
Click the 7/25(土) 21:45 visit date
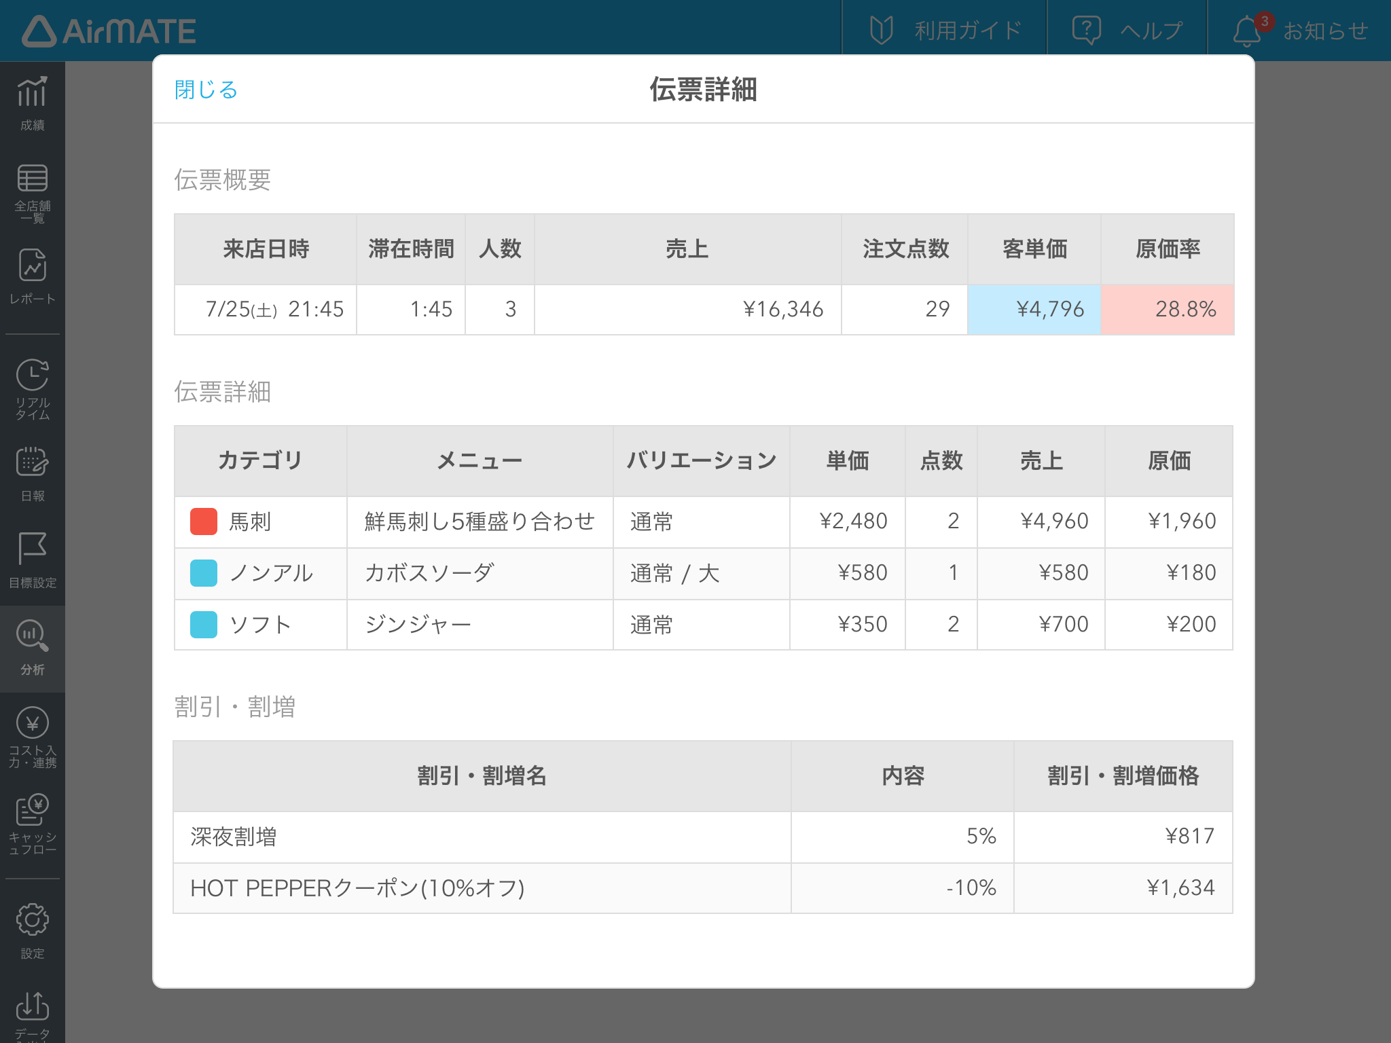click(266, 310)
